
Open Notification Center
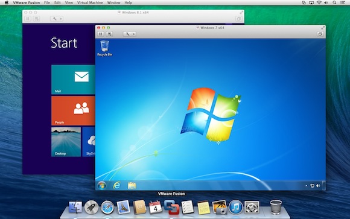[342, 2]
